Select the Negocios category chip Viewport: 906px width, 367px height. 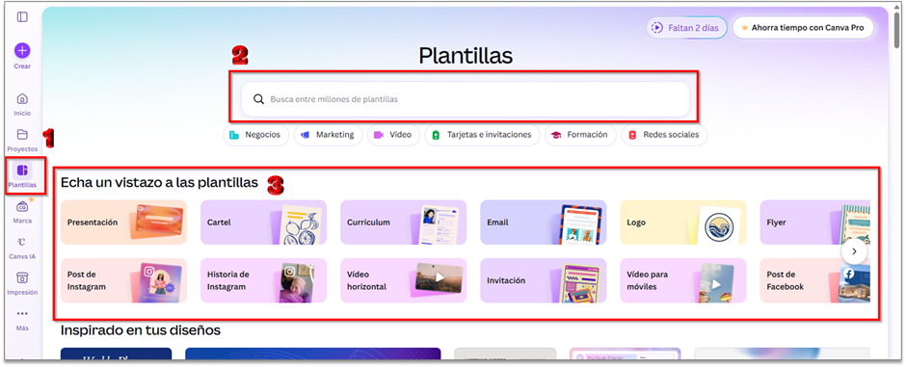255,135
